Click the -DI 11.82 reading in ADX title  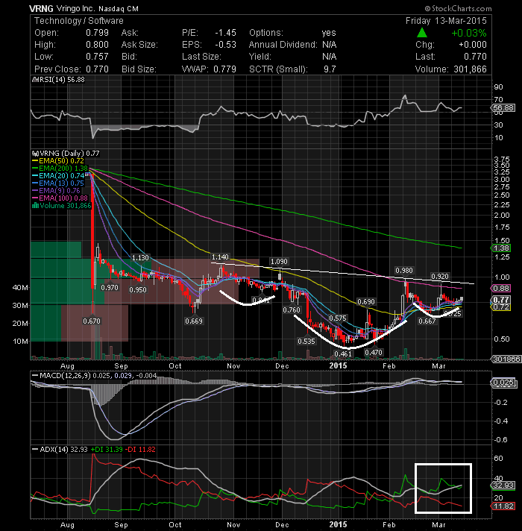[140, 450]
